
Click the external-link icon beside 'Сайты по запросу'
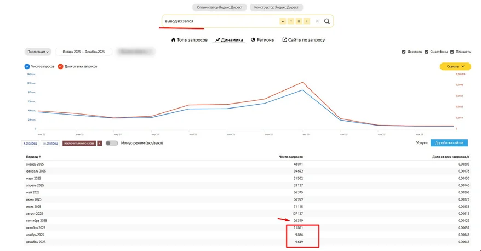284,40
